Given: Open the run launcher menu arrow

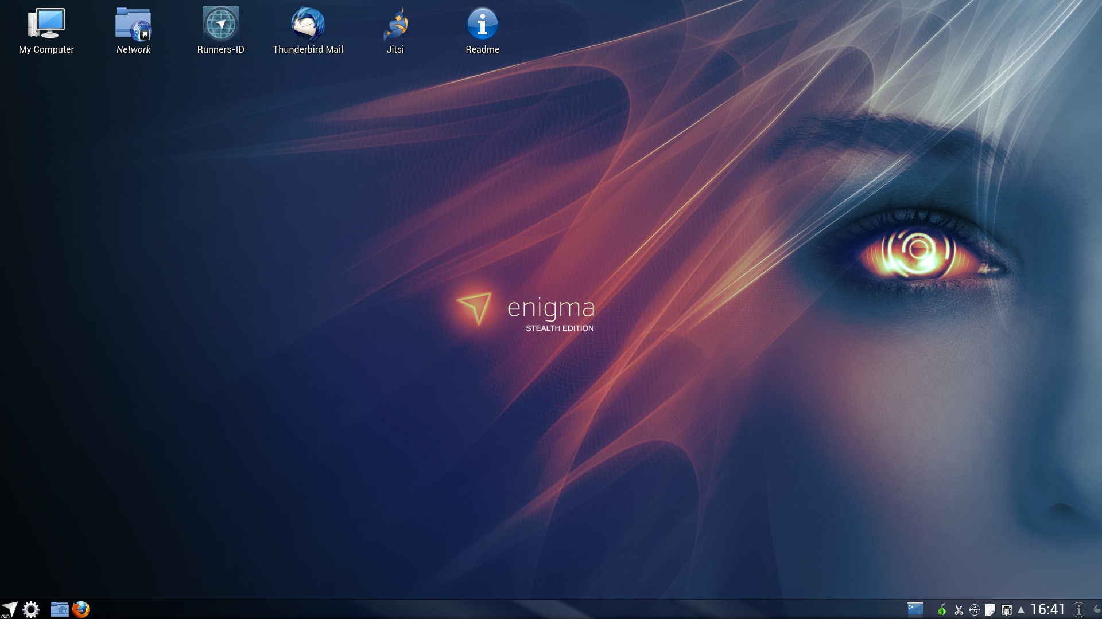Looking at the screenshot, I should 9,609.
